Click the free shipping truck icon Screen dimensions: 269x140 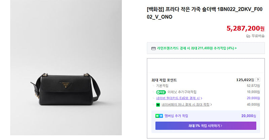(248, 36)
